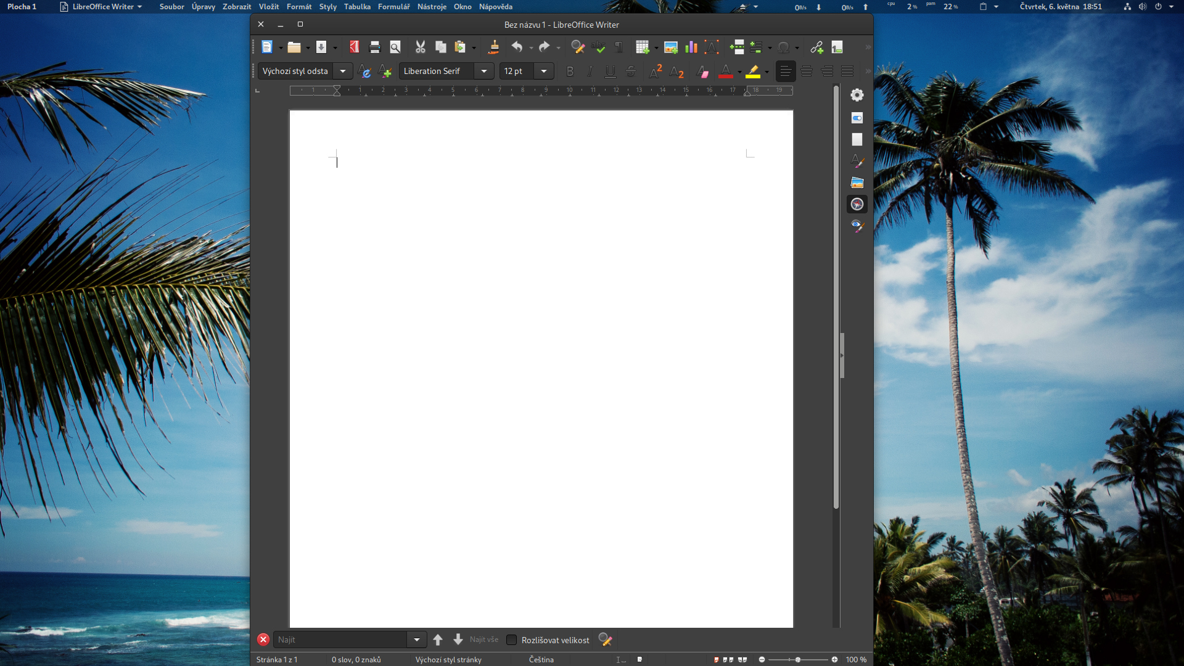Open the Zobrazit menu
1184x666 pixels.
pyautogui.click(x=237, y=7)
